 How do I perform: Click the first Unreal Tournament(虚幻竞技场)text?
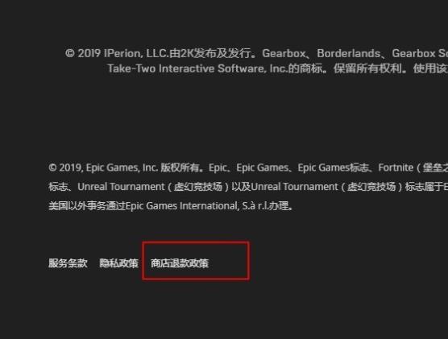pyautogui.click(x=153, y=187)
